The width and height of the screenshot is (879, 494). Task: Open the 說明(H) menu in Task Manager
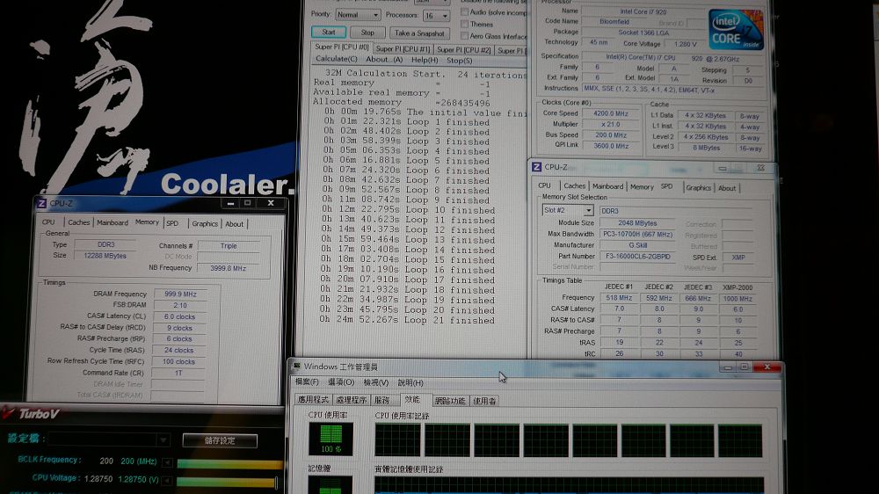[x=410, y=382]
